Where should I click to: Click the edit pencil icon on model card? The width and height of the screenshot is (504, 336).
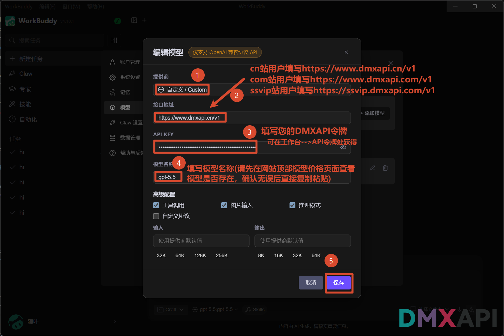[x=372, y=168]
